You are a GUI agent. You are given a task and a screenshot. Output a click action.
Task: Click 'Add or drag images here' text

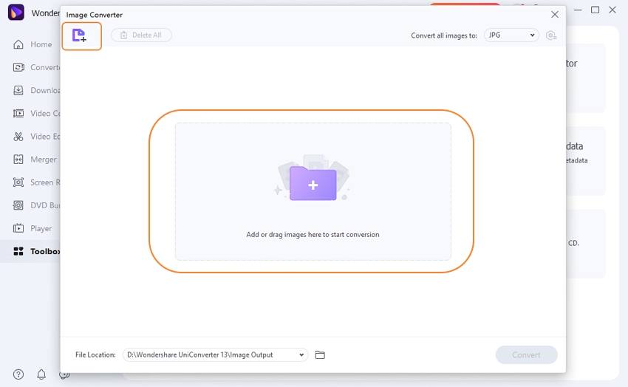pyautogui.click(x=313, y=235)
